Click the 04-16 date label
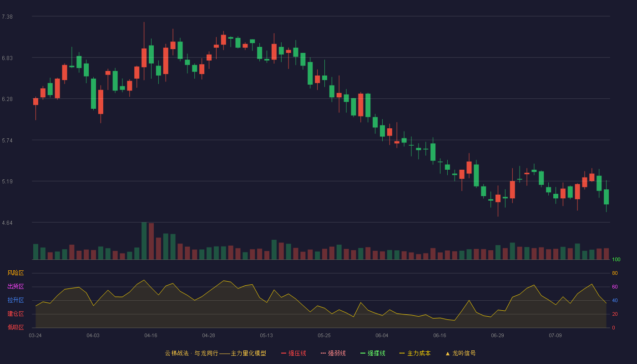 coord(151,335)
